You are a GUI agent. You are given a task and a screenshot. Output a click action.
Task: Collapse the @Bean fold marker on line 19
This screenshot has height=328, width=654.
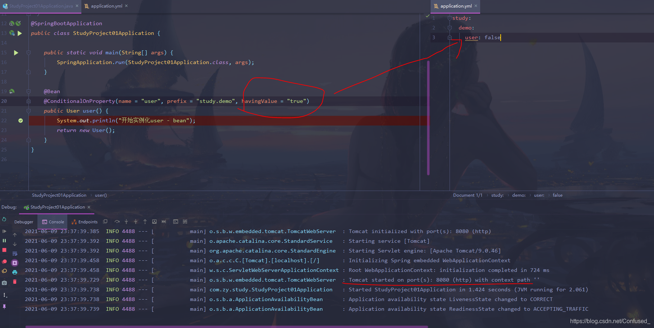[28, 91]
